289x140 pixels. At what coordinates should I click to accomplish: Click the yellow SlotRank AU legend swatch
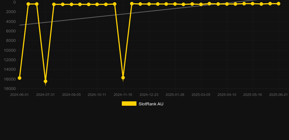pos(129,104)
